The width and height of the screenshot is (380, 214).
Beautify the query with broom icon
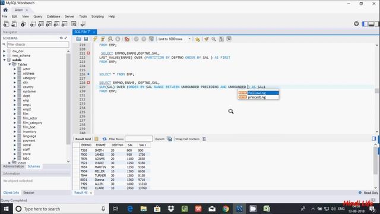(x=206, y=39)
